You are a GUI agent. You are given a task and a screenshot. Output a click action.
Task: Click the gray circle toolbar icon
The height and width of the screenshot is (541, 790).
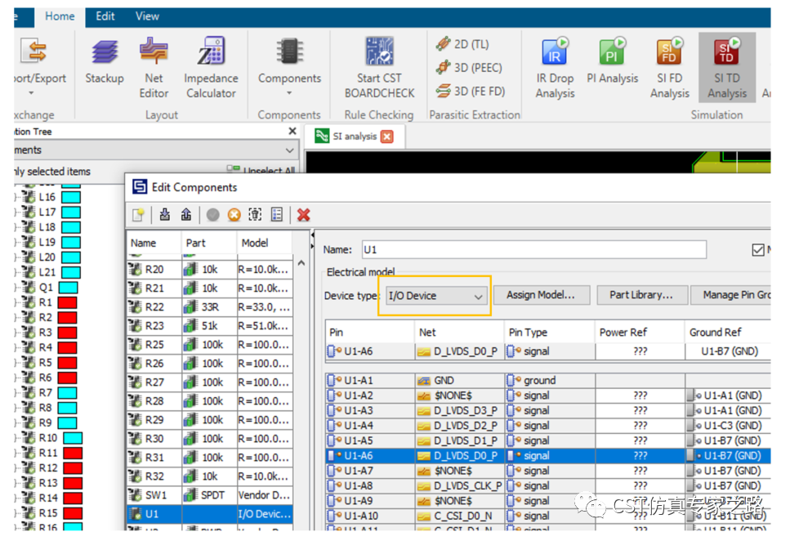[213, 215]
